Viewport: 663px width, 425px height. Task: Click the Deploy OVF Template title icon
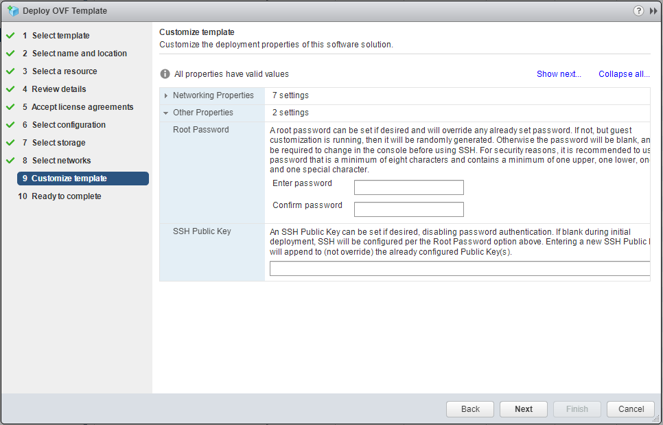point(12,11)
